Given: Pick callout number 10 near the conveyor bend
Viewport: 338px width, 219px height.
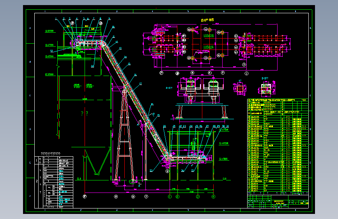Looking at the screenshot, I should tap(113, 27).
